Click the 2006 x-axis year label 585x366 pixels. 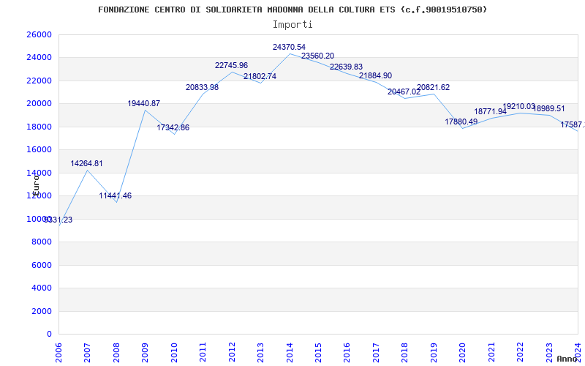(x=58, y=352)
